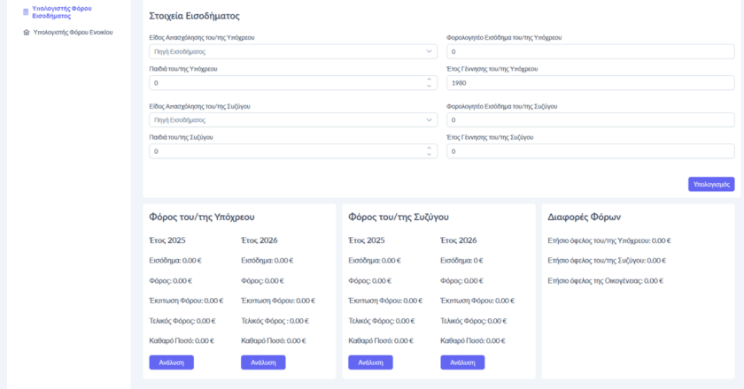
Task: Increase taxpayer's children count with up arrow
Action: [x=430, y=80]
